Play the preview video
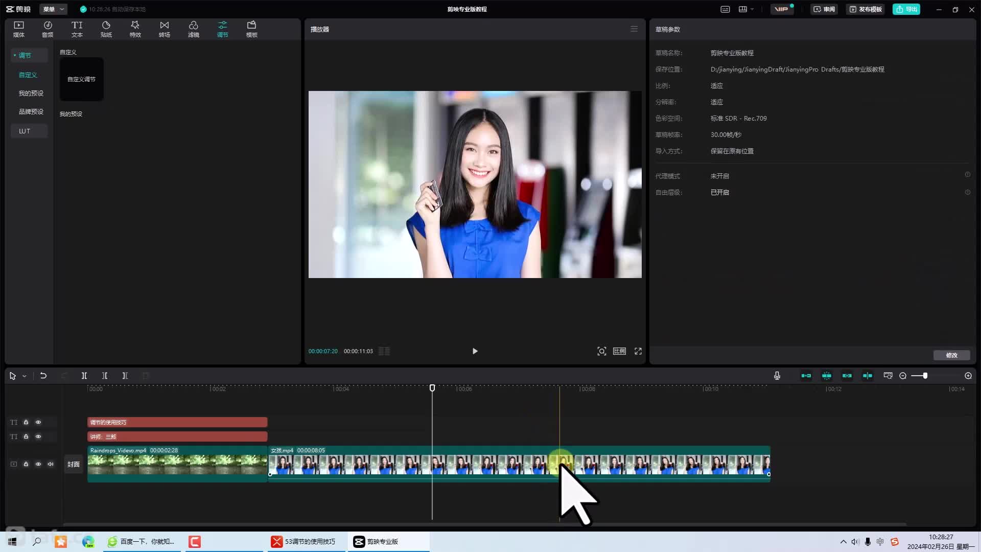 click(x=475, y=351)
